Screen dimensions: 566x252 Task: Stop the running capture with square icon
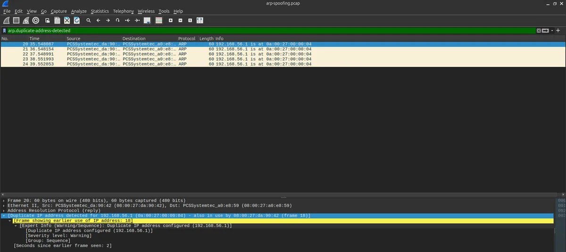point(16,20)
